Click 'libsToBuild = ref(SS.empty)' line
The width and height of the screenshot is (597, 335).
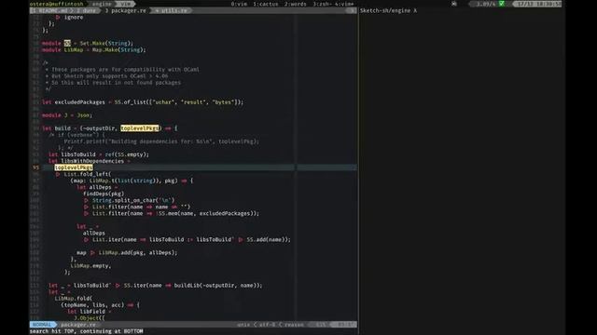(99, 154)
